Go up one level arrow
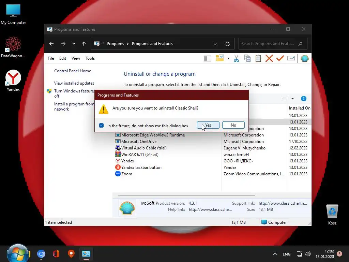 pyautogui.click(x=84, y=44)
